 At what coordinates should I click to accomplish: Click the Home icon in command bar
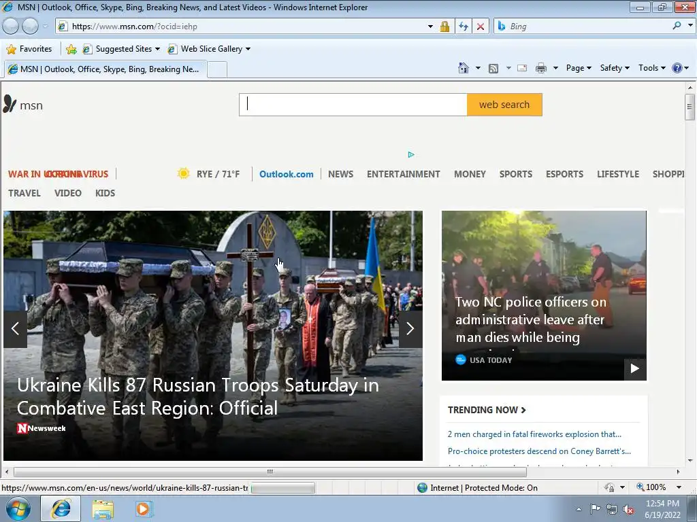(x=463, y=68)
